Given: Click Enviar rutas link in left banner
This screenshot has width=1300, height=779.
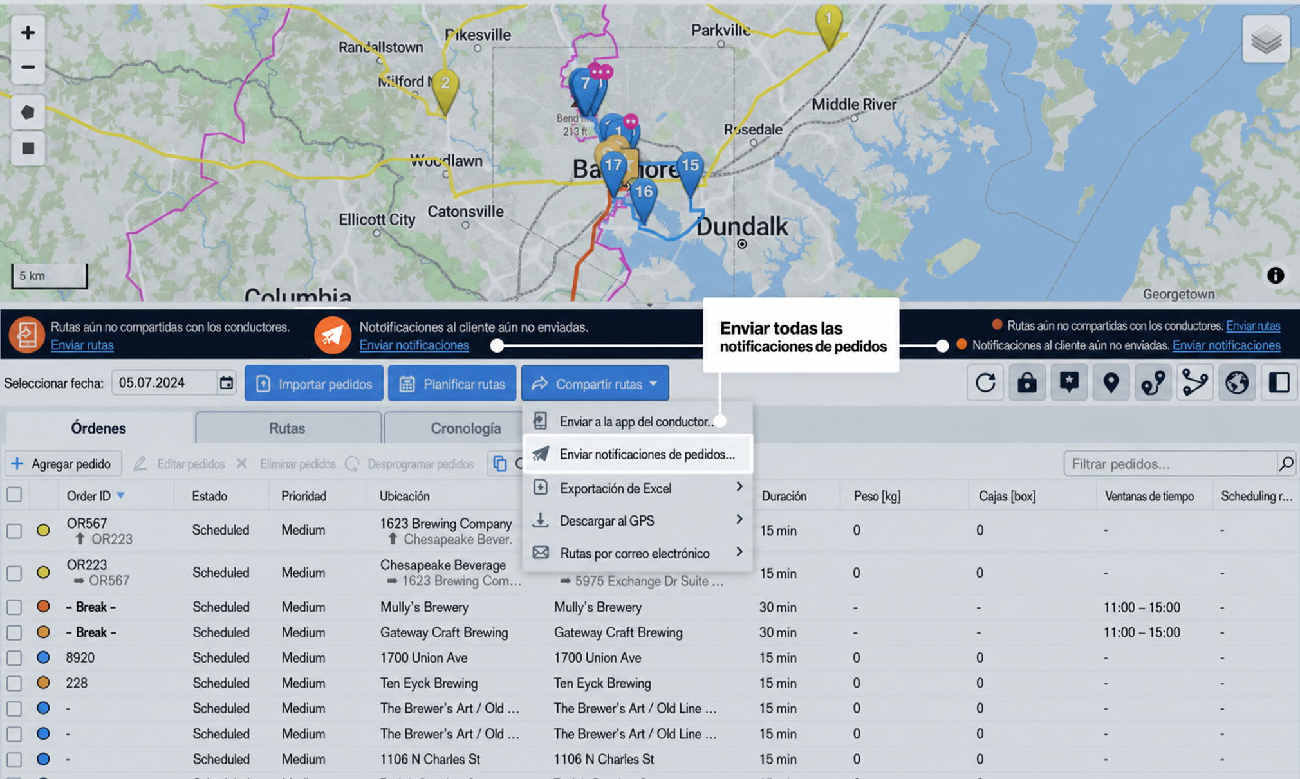Looking at the screenshot, I should (x=82, y=345).
